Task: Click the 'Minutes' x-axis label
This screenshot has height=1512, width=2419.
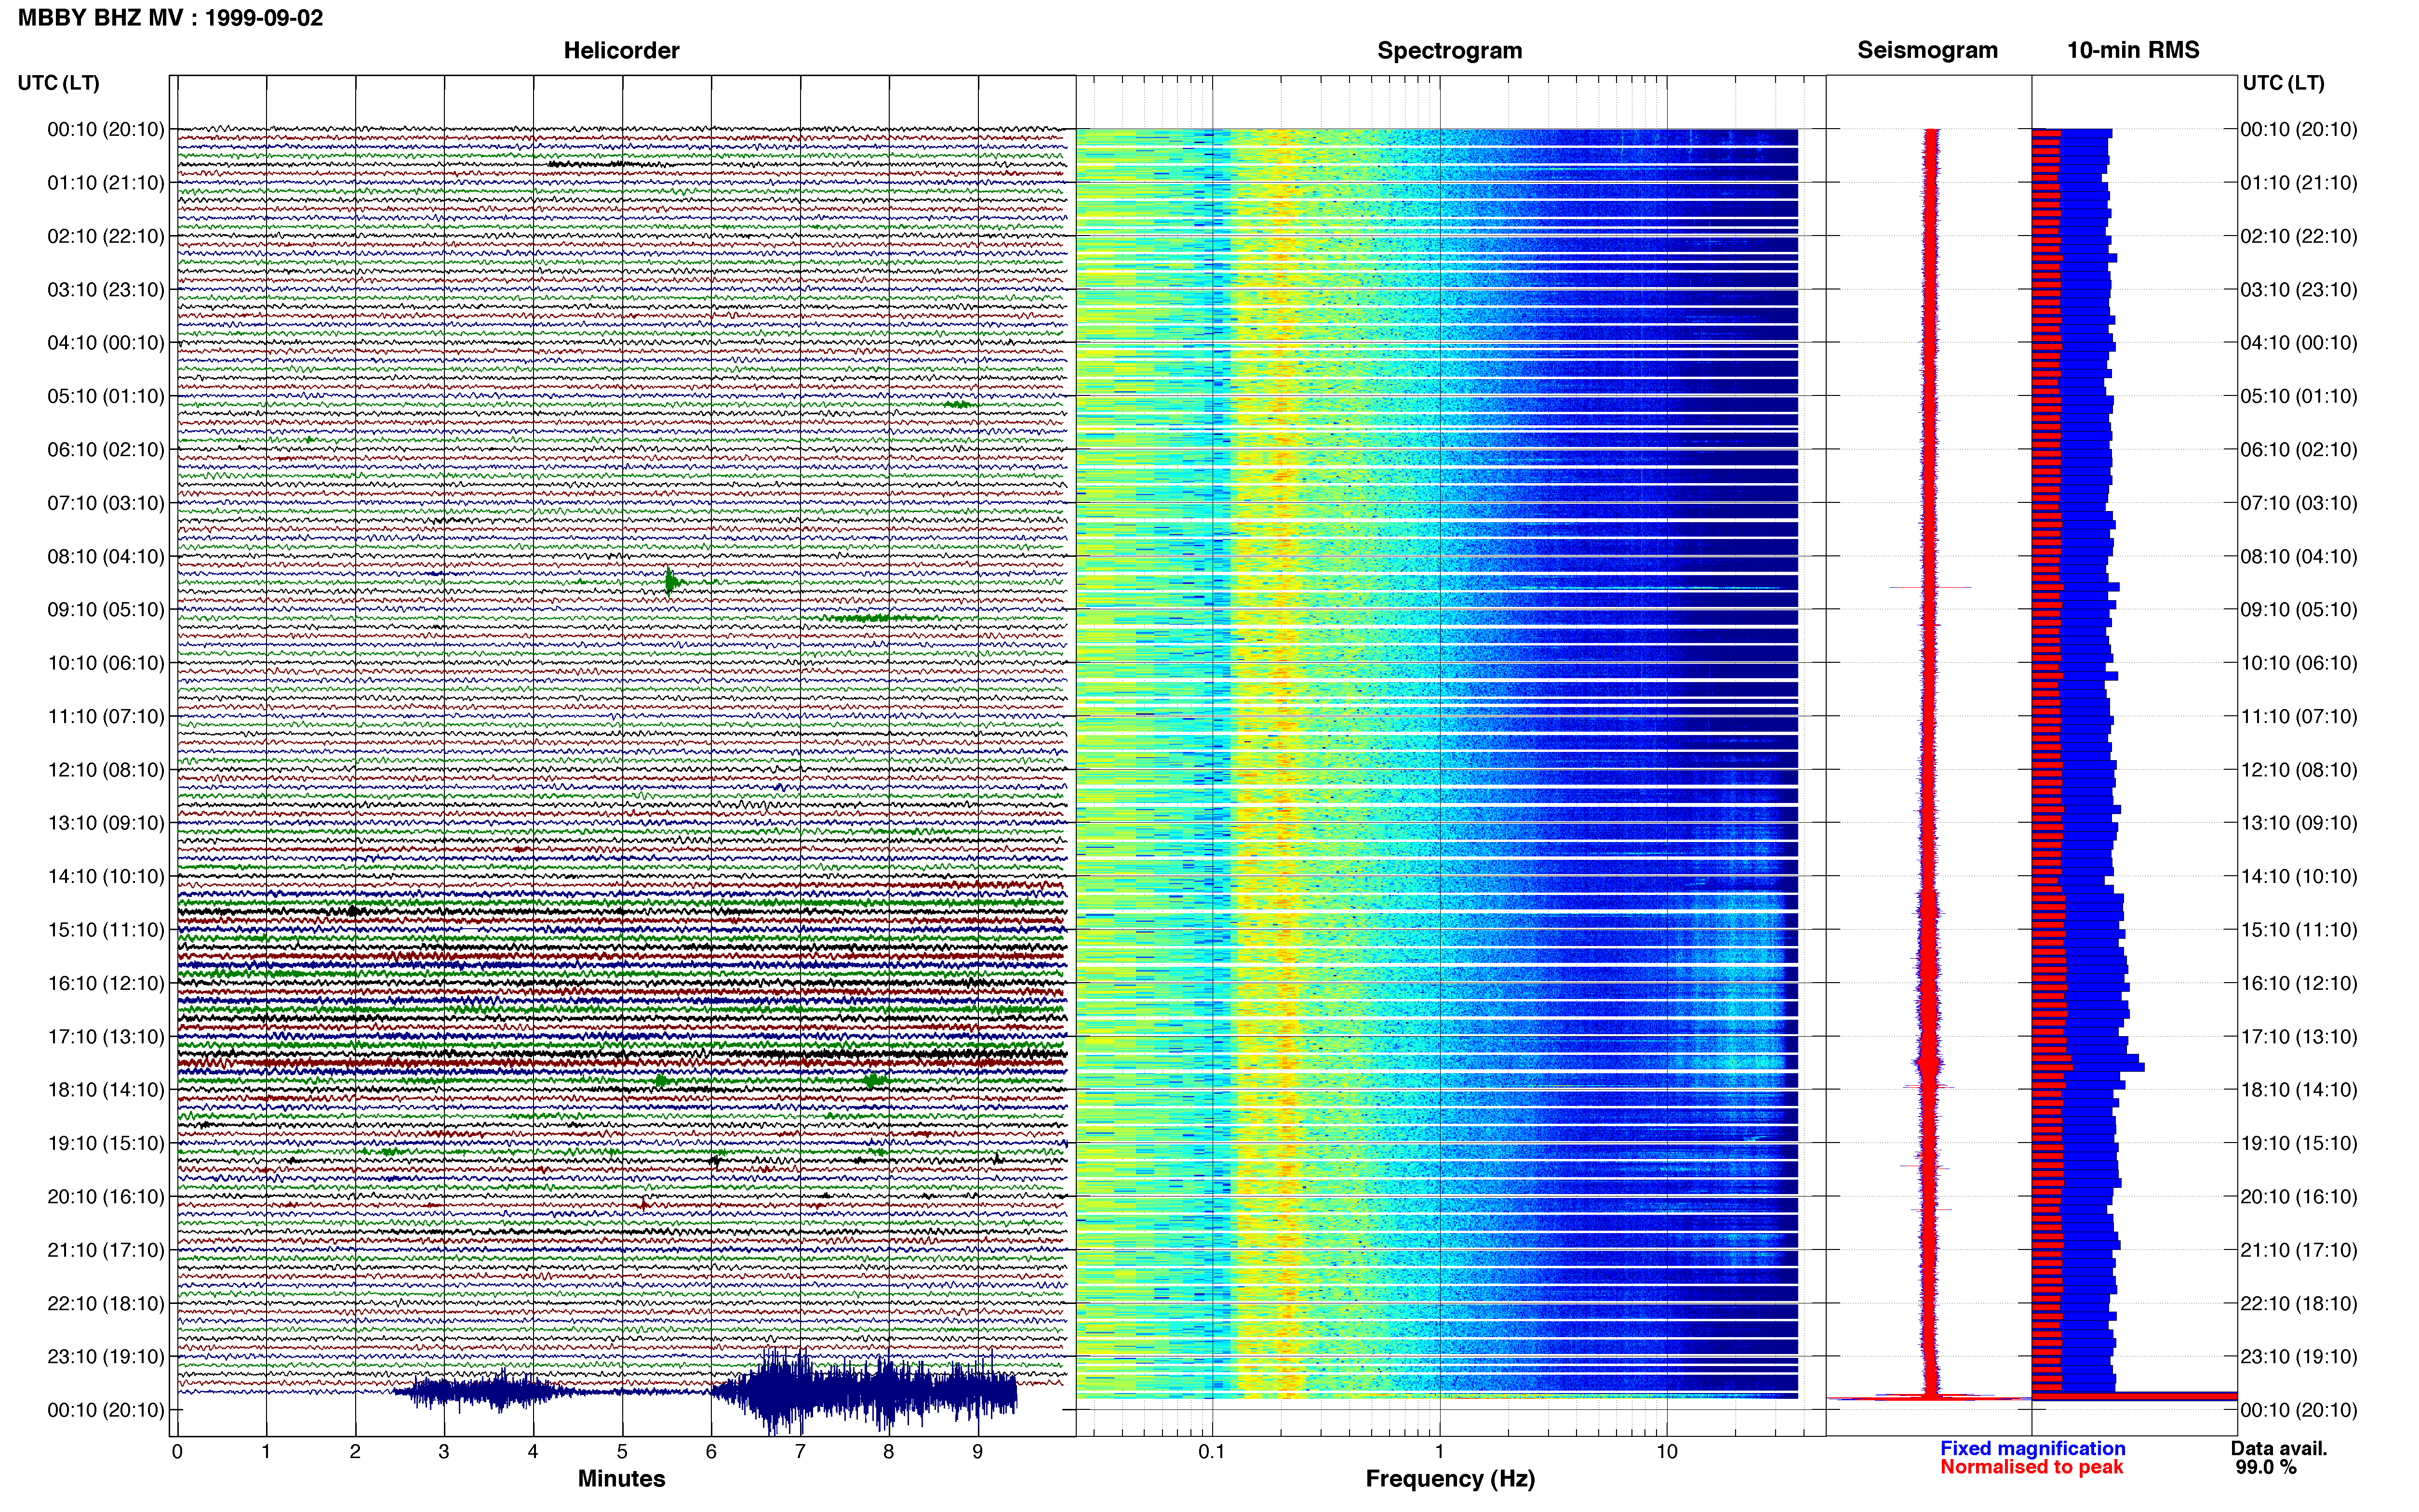Action: [621, 1479]
